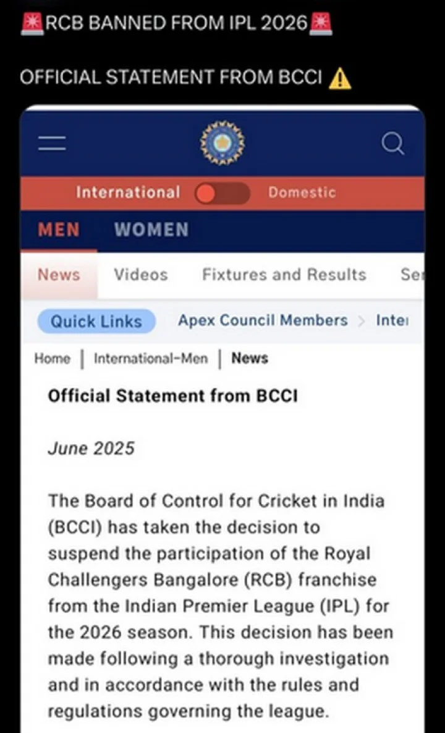Go to the Home breadcrumb
The width and height of the screenshot is (445, 733).
[52, 359]
